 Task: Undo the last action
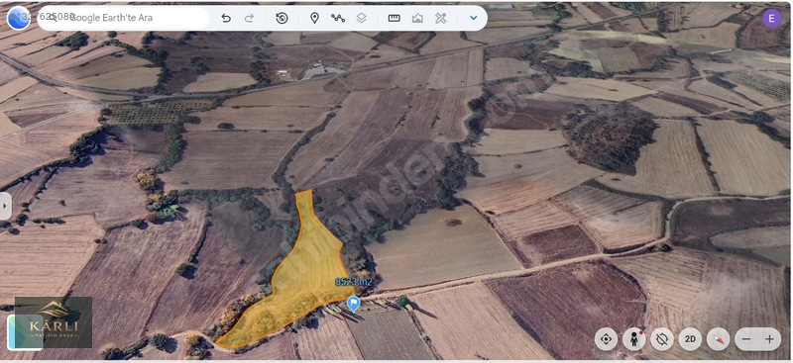[x=226, y=18]
